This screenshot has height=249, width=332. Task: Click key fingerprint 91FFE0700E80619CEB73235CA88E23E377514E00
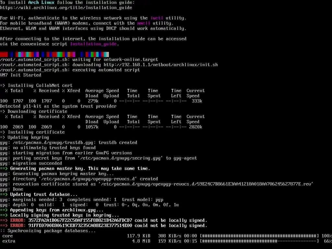coord(80,226)
